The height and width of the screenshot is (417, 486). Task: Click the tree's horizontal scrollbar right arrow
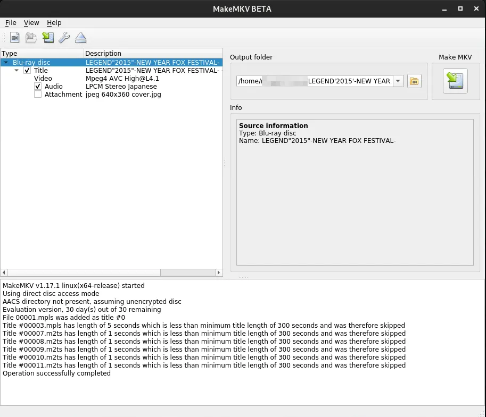point(218,273)
